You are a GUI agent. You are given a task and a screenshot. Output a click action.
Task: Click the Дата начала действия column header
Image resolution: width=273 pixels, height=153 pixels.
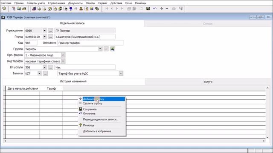click(23, 88)
